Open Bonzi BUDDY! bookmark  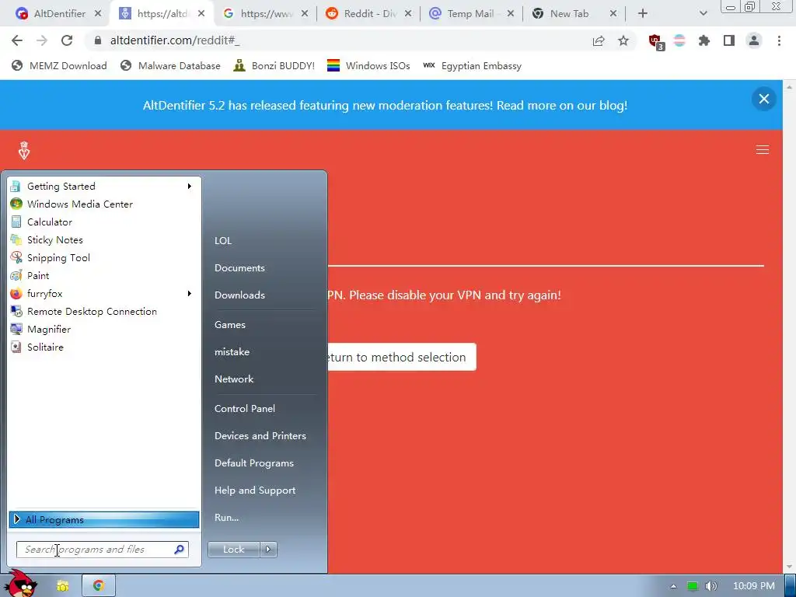coord(274,65)
